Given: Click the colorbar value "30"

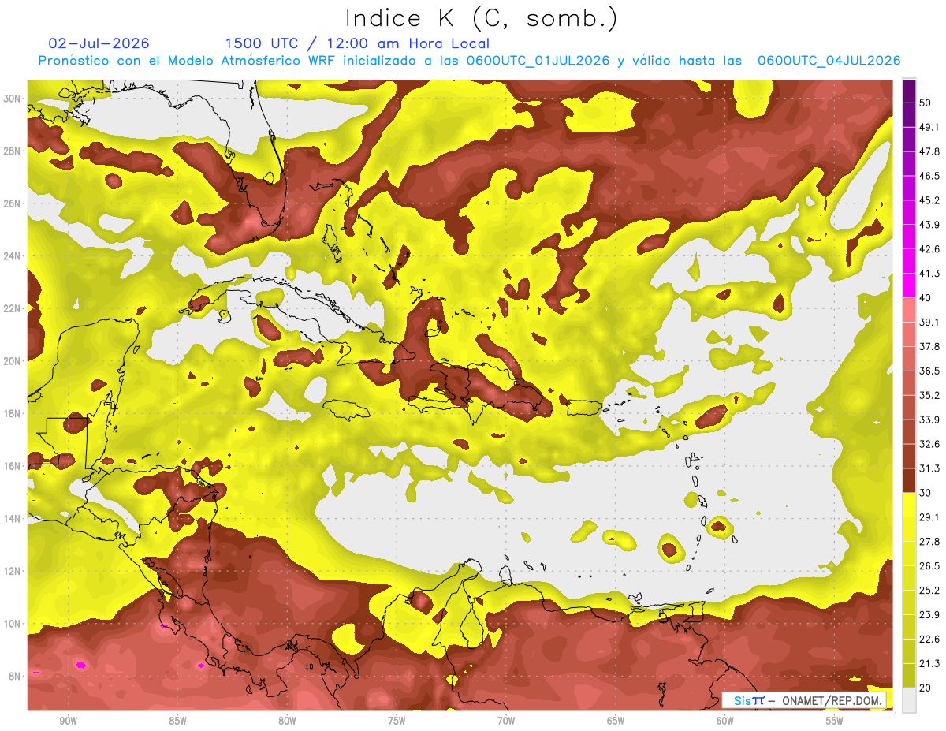Looking at the screenshot, I should (x=926, y=493).
